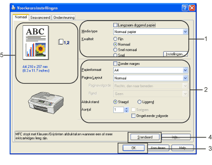The image size is (212, 165).
Task: Open the Pagina Layout dropdown
Action: 151,78
